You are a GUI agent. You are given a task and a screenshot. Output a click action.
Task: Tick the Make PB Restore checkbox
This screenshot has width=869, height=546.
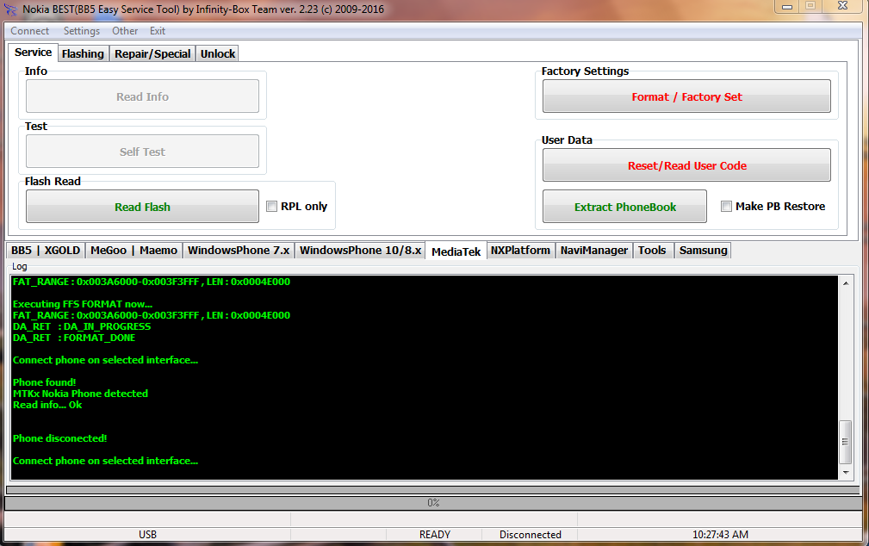(x=726, y=206)
